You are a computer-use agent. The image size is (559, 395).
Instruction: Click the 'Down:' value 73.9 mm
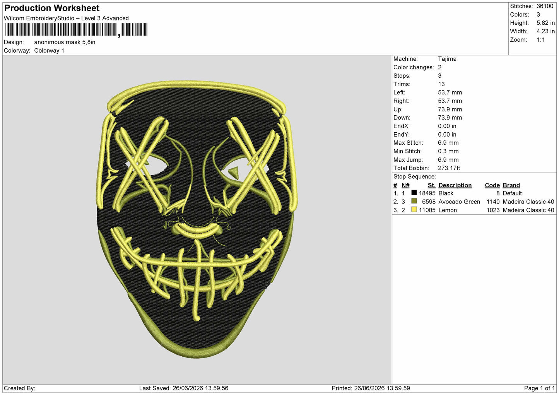pyautogui.click(x=450, y=118)
